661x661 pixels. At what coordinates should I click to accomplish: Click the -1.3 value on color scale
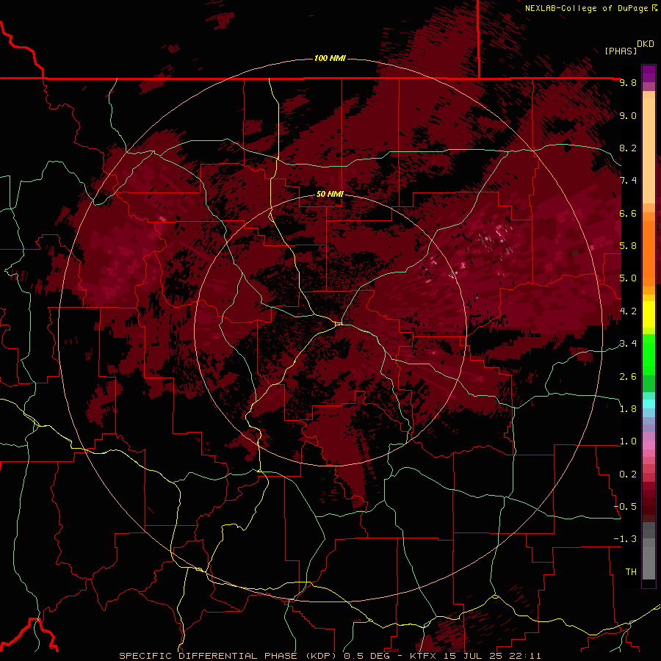(626, 539)
